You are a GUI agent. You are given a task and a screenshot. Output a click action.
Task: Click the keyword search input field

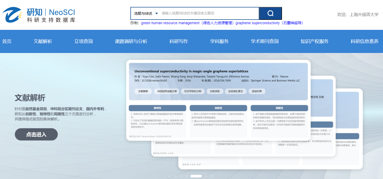click(209, 13)
